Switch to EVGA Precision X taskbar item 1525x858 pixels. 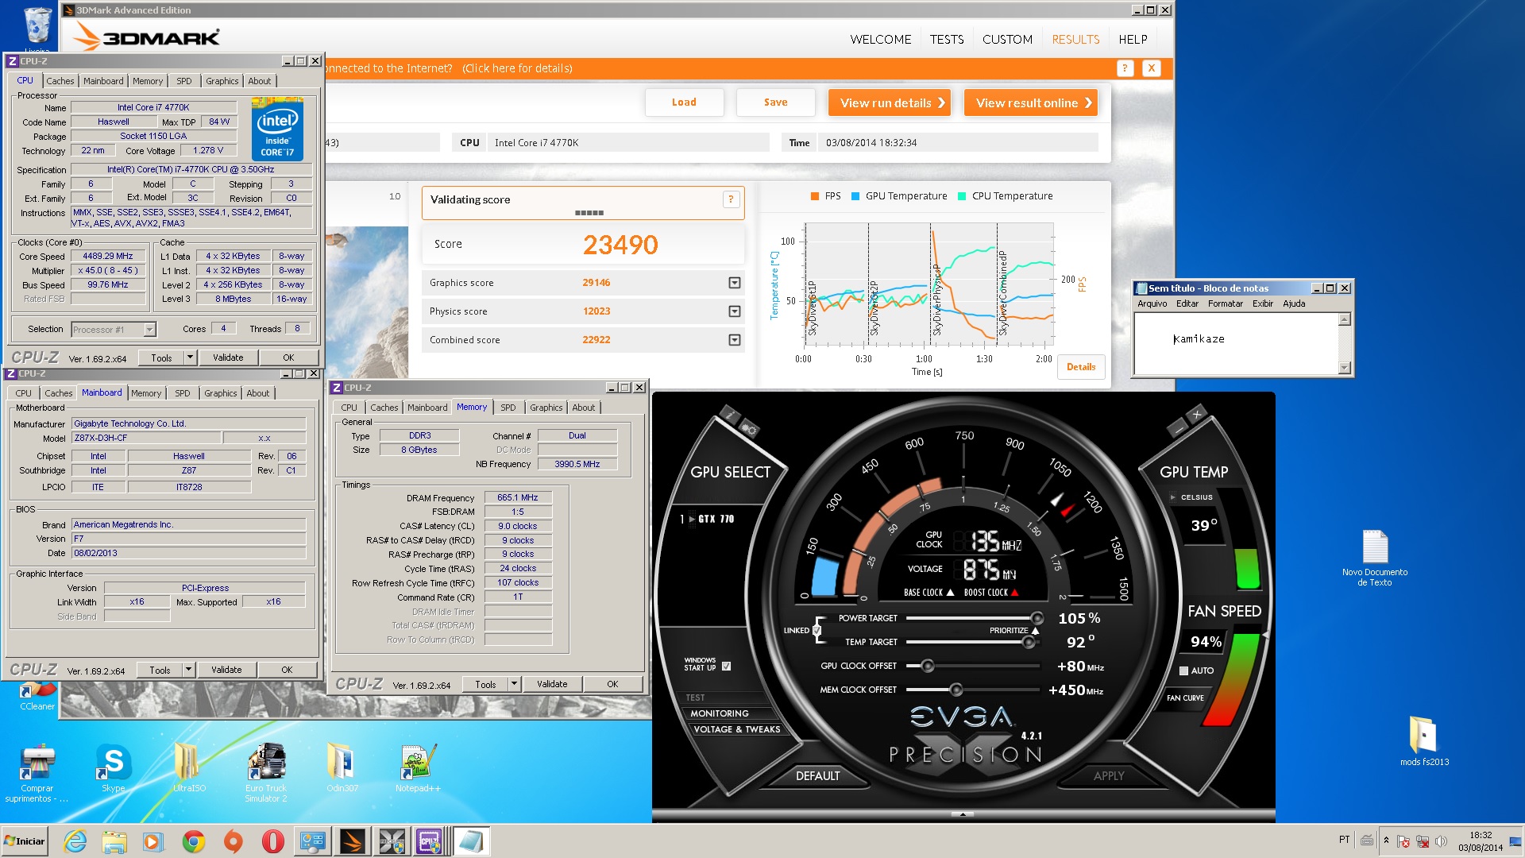pos(392,841)
